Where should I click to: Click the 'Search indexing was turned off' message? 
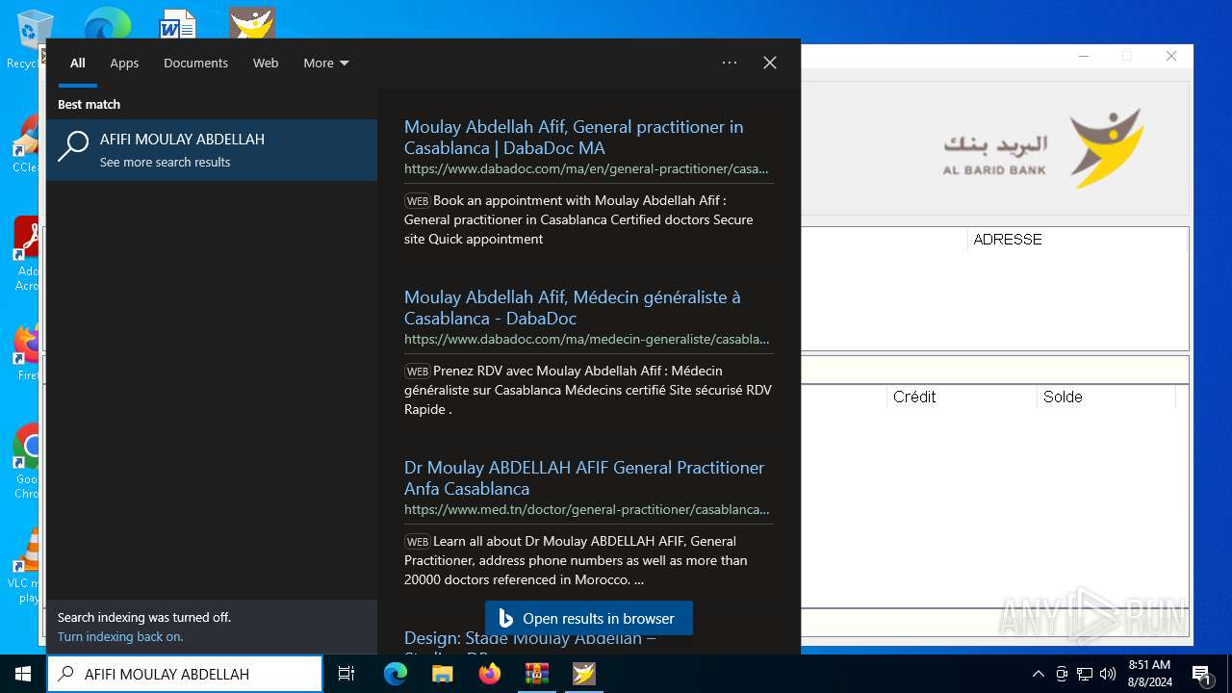[x=144, y=617]
